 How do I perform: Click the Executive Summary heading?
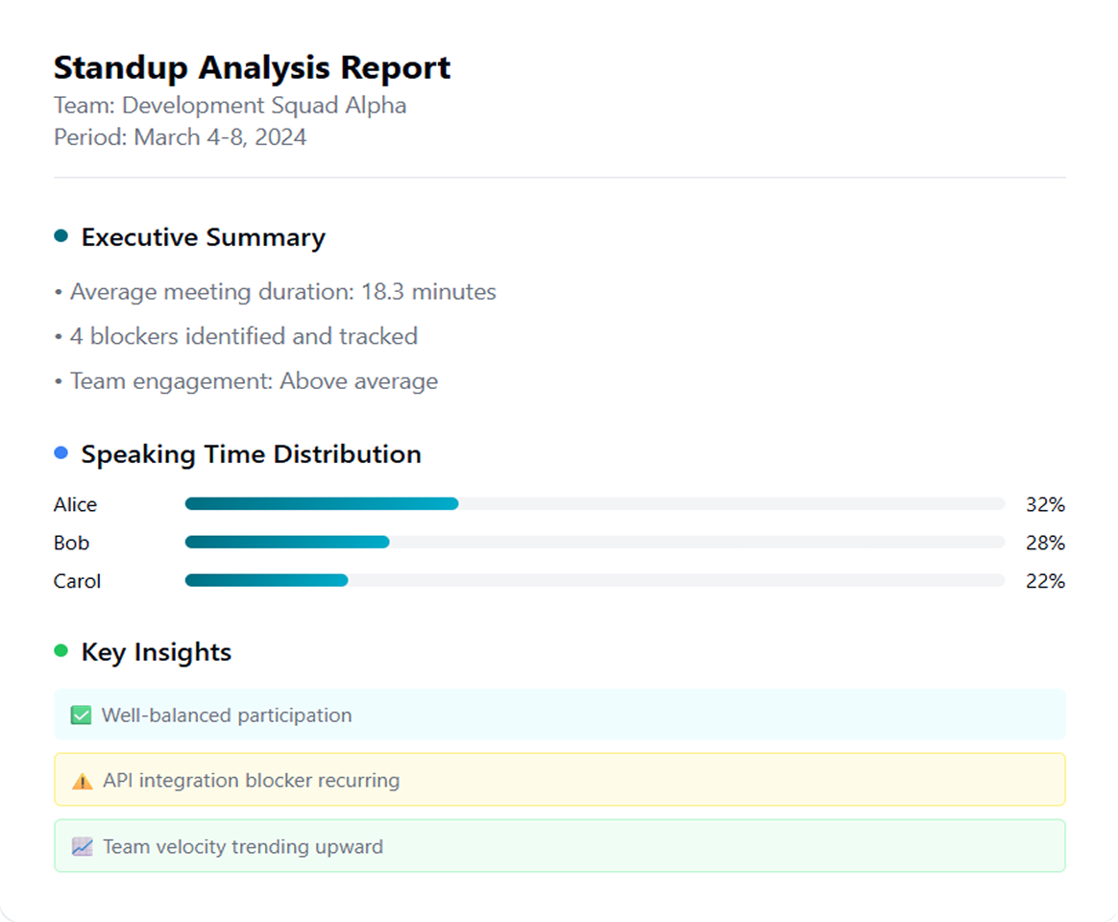pyautogui.click(x=204, y=237)
